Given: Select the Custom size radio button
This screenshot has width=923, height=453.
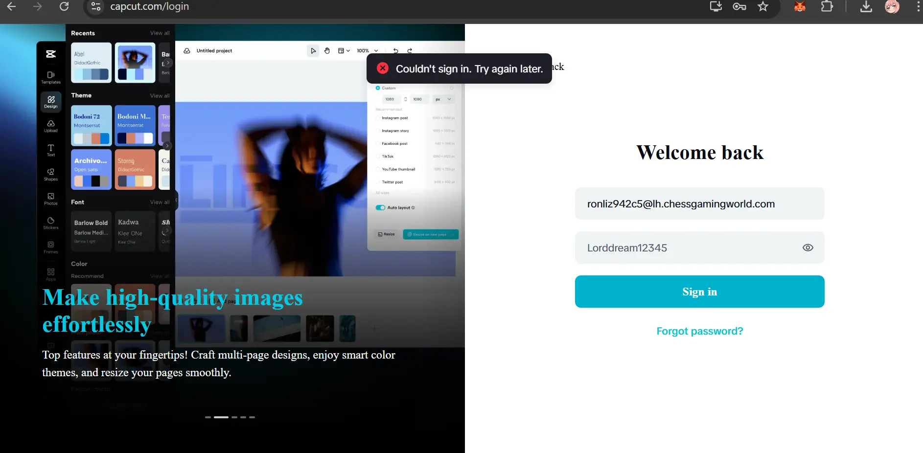Looking at the screenshot, I should [x=378, y=88].
